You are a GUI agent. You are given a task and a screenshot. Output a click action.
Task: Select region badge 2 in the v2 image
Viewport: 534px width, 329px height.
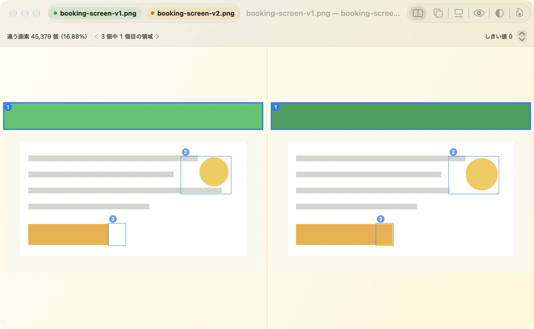tap(453, 152)
